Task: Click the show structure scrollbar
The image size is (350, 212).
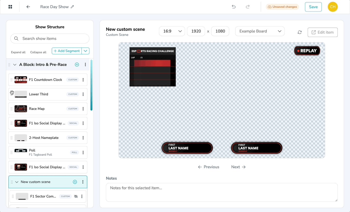Action: pos(91,85)
